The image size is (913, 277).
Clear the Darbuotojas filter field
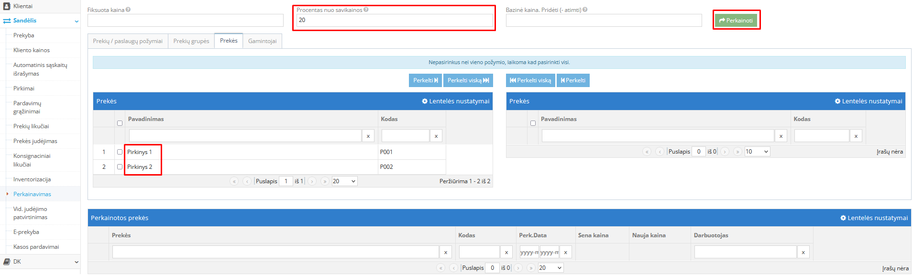[x=803, y=253]
